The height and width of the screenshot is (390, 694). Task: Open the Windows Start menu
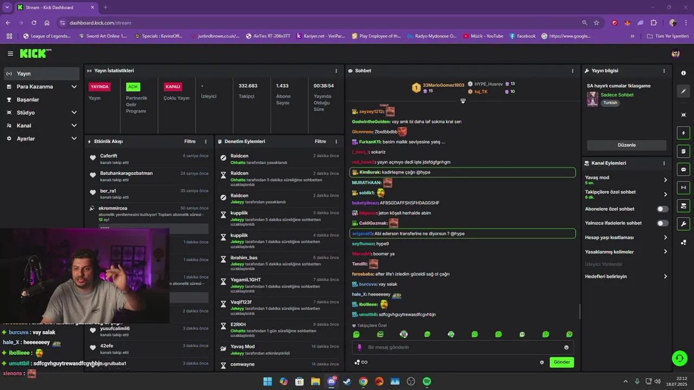pyautogui.click(x=267, y=381)
